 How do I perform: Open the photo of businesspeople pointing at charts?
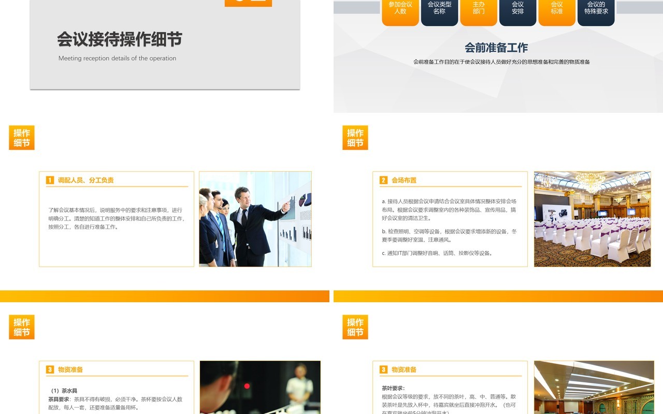pyautogui.click(x=255, y=219)
